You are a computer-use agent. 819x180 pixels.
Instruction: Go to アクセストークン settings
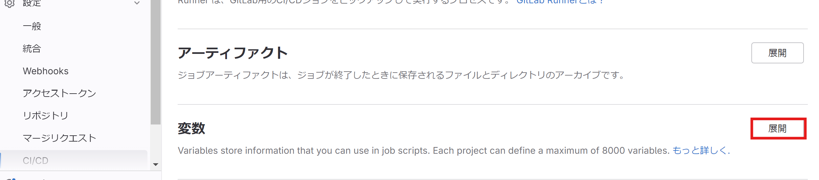[59, 93]
